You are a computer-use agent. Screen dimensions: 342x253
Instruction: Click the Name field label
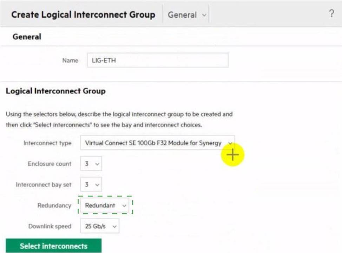pos(70,60)
